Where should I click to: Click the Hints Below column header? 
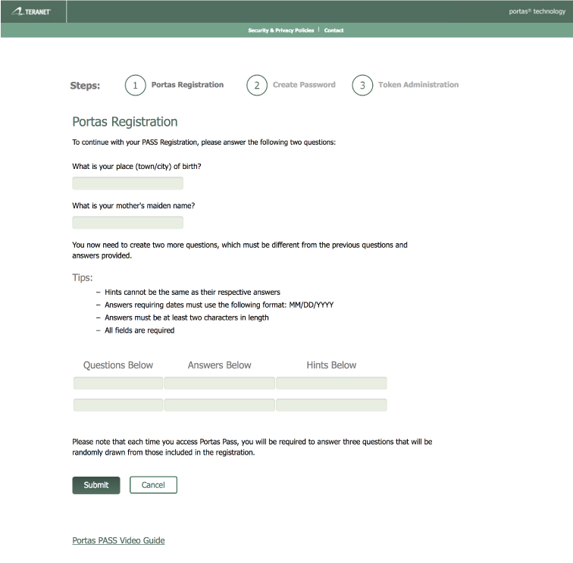(x=331, y=365)
